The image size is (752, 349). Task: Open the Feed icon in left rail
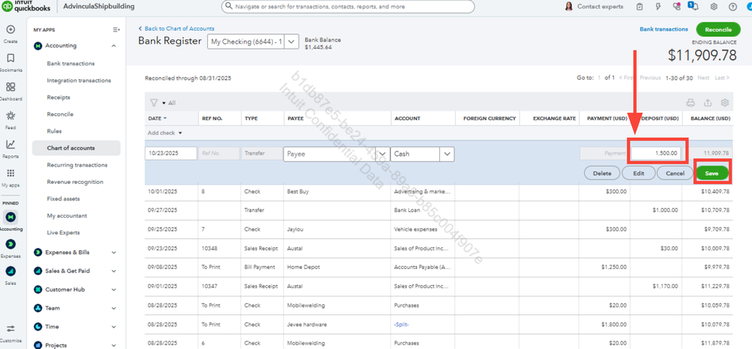[11, 115]
